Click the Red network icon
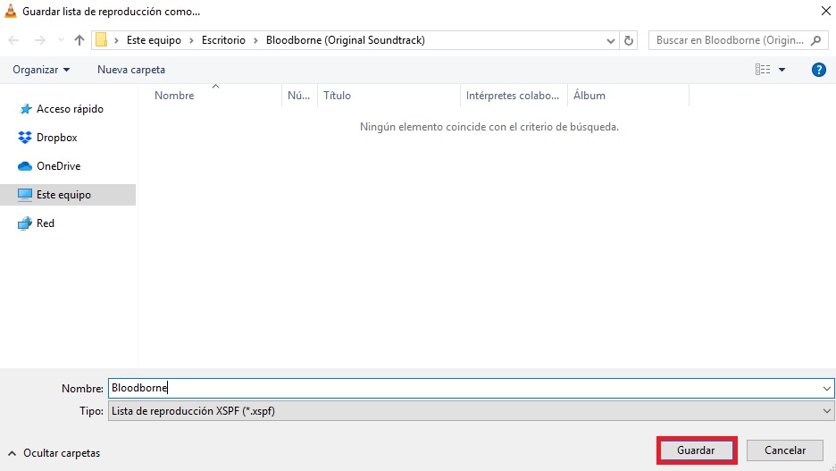Image resolution: width=836 pixels, height=471 pixels. 24,223
